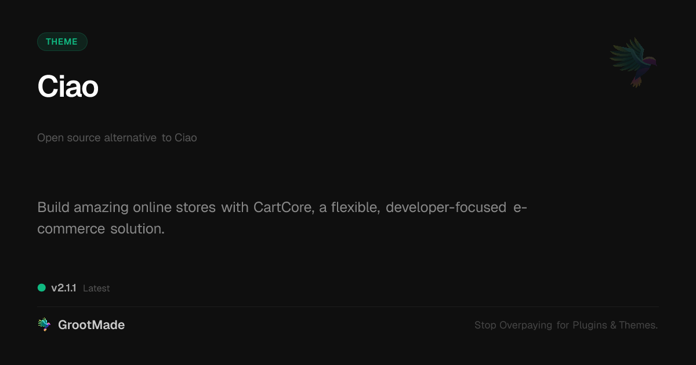Click the green status dot beside version
Image resolution: width=696 pixels, height=365 pixels.
(42, 287)
